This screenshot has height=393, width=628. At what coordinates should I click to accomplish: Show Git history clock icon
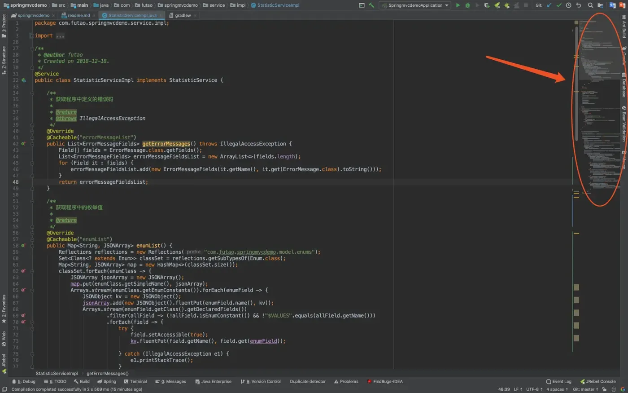point(568,5)
